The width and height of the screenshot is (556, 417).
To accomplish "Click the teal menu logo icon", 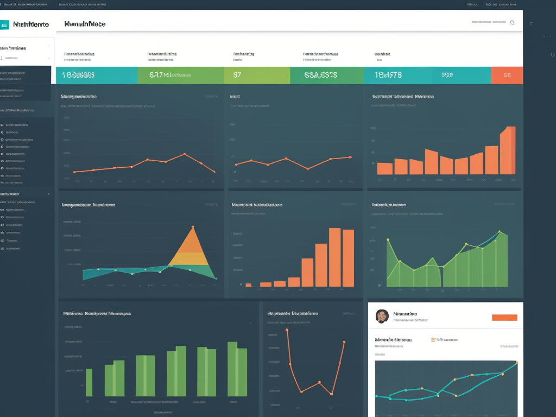I will (5, 24).
